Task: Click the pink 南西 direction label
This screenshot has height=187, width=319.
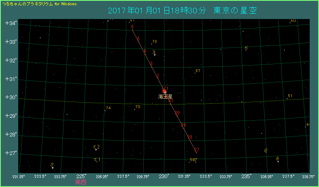Action: pyautogui.click(x=81, y=182)
